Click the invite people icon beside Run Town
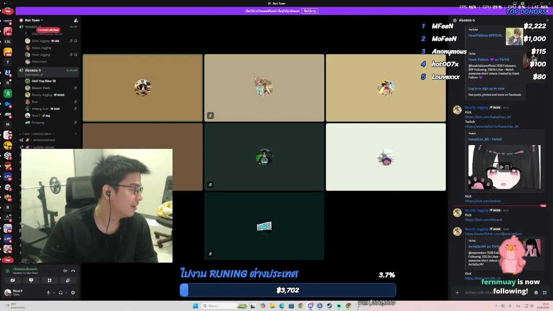553x311 pixels. [x=76, y=20]
